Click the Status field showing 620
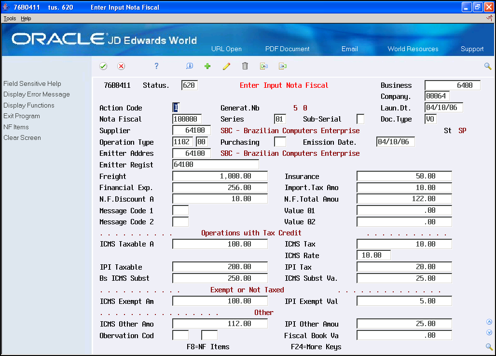The height and width of the screenshot is (356, 496). (190, 85)
